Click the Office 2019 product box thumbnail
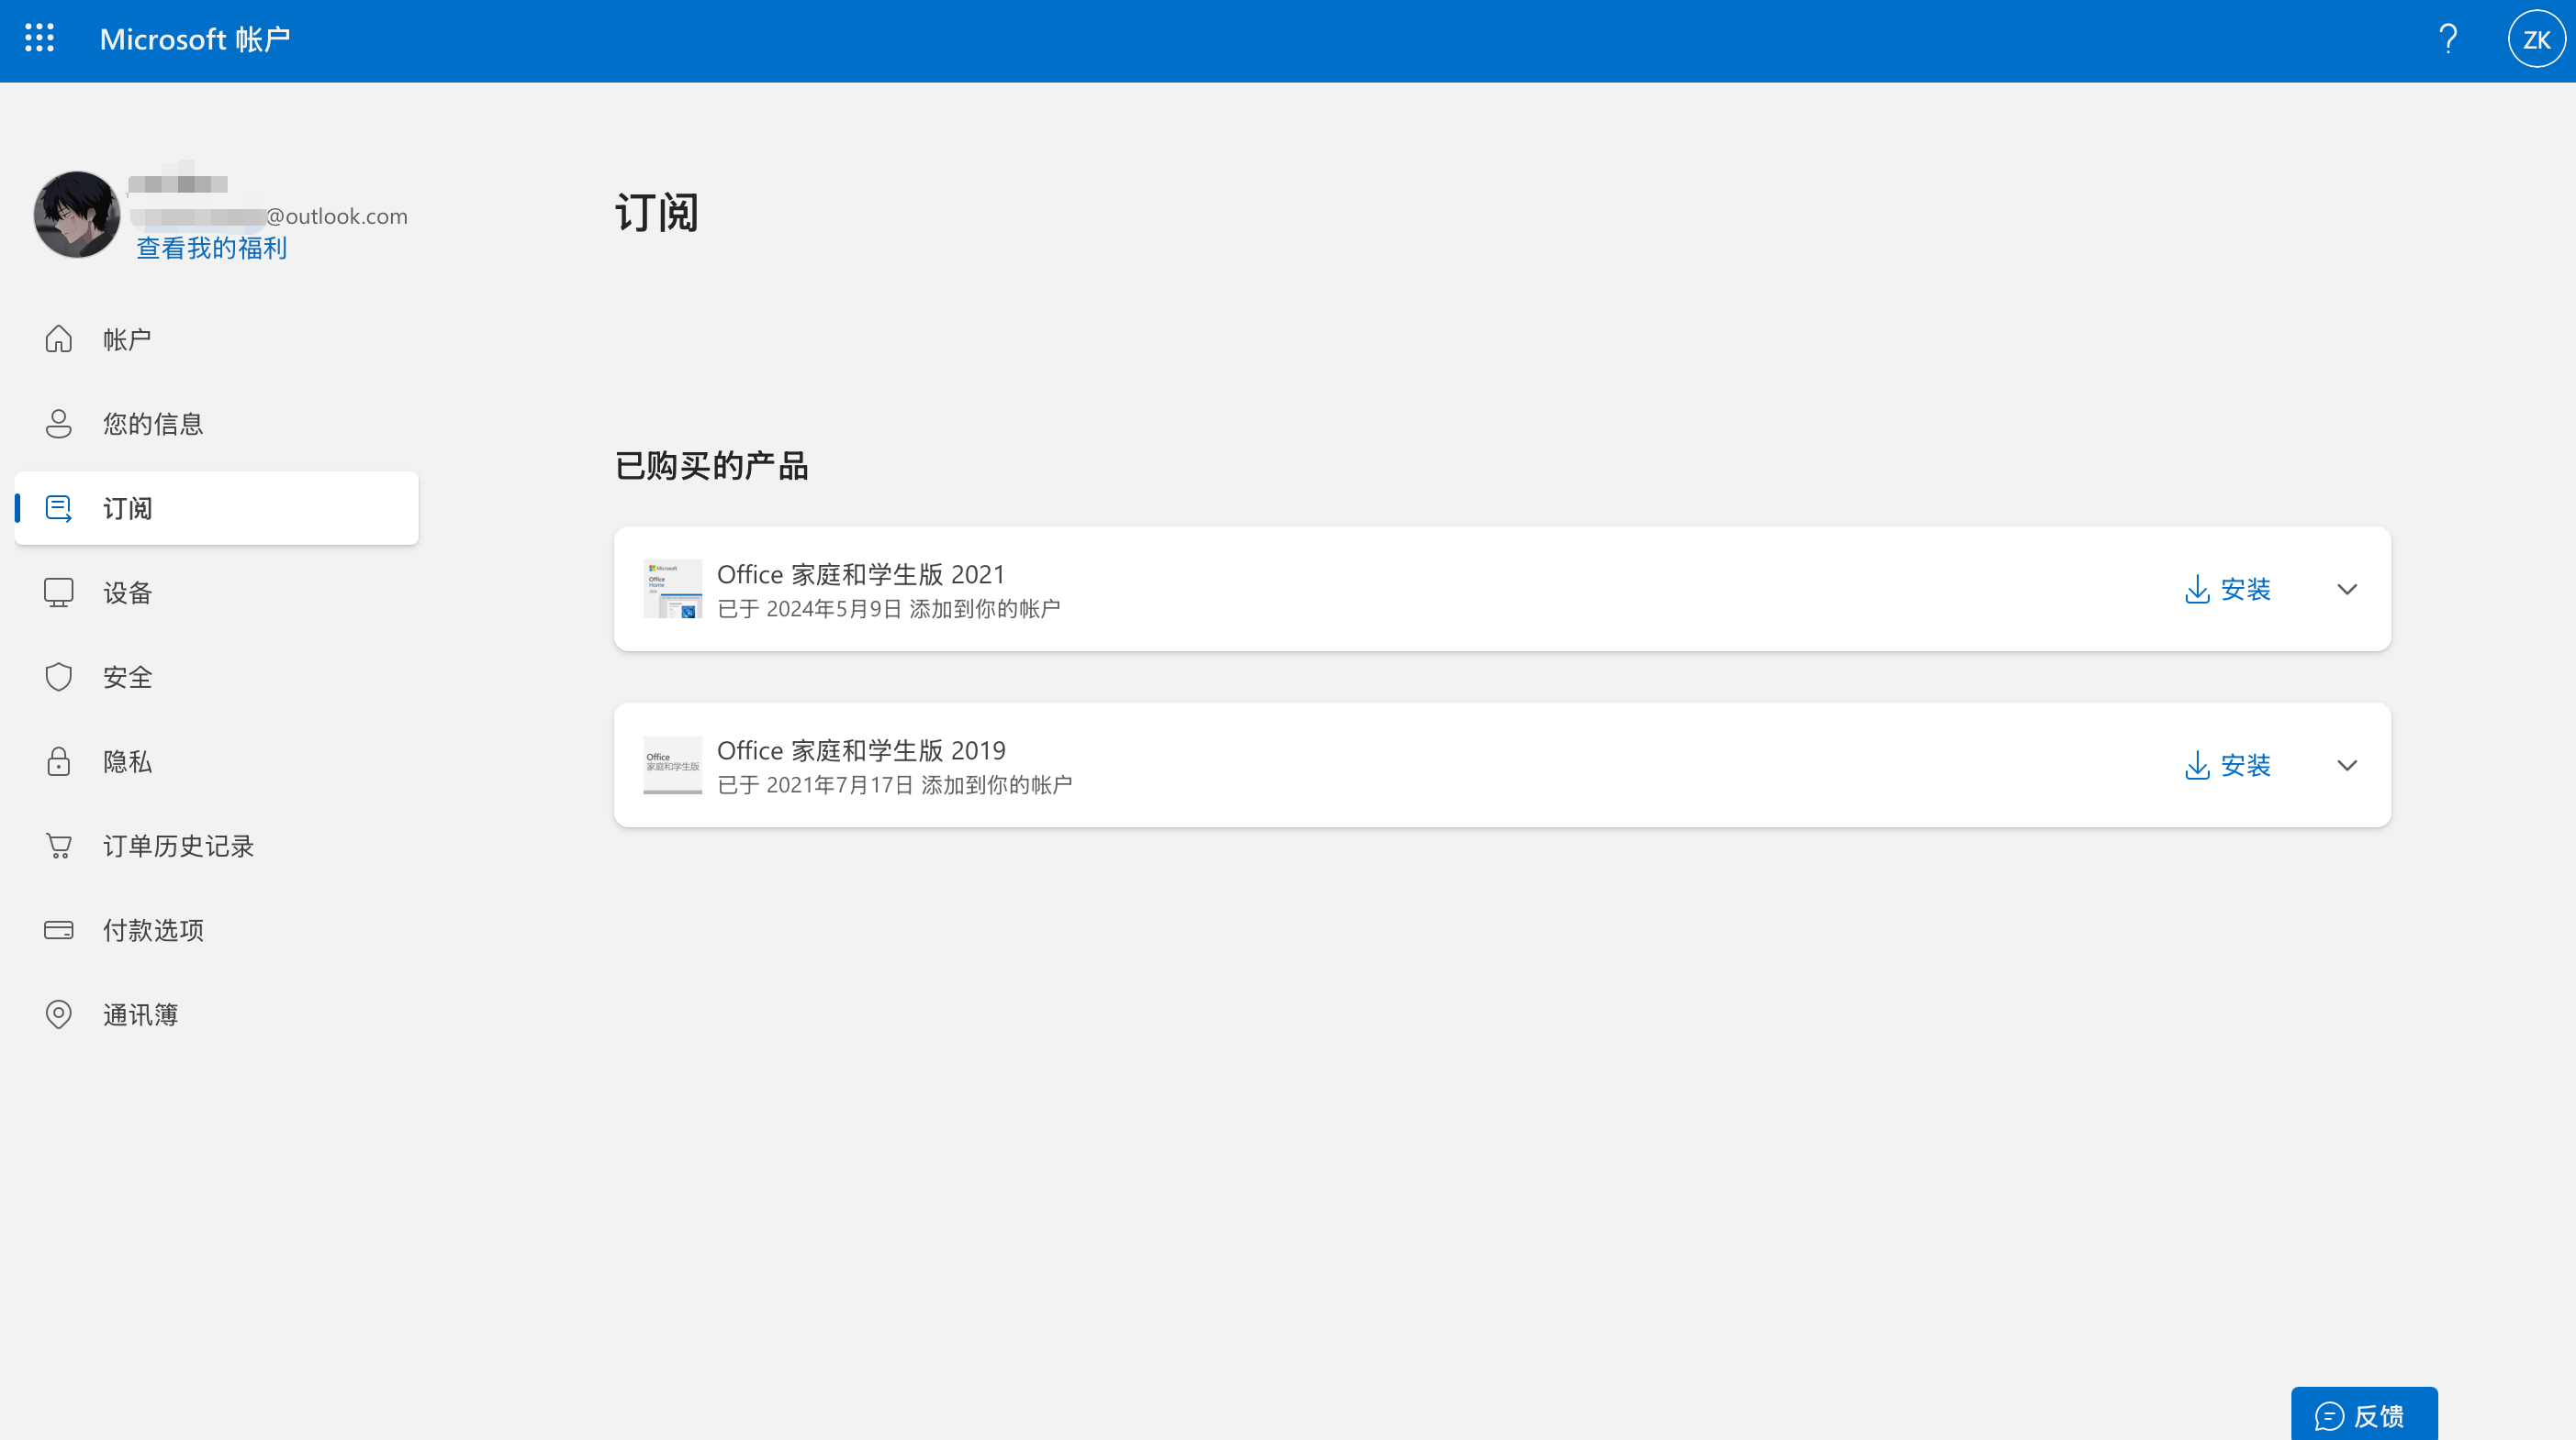 click(672, 764)
